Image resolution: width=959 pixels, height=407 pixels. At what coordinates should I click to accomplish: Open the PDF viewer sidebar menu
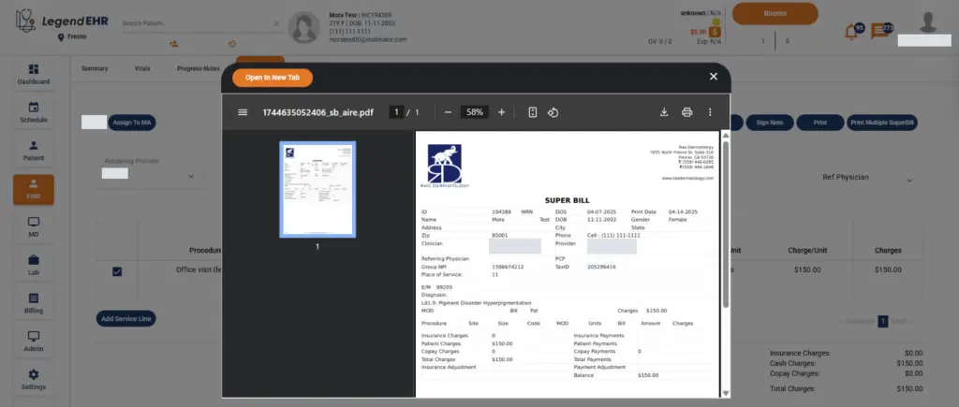click(x=243, y=112)
